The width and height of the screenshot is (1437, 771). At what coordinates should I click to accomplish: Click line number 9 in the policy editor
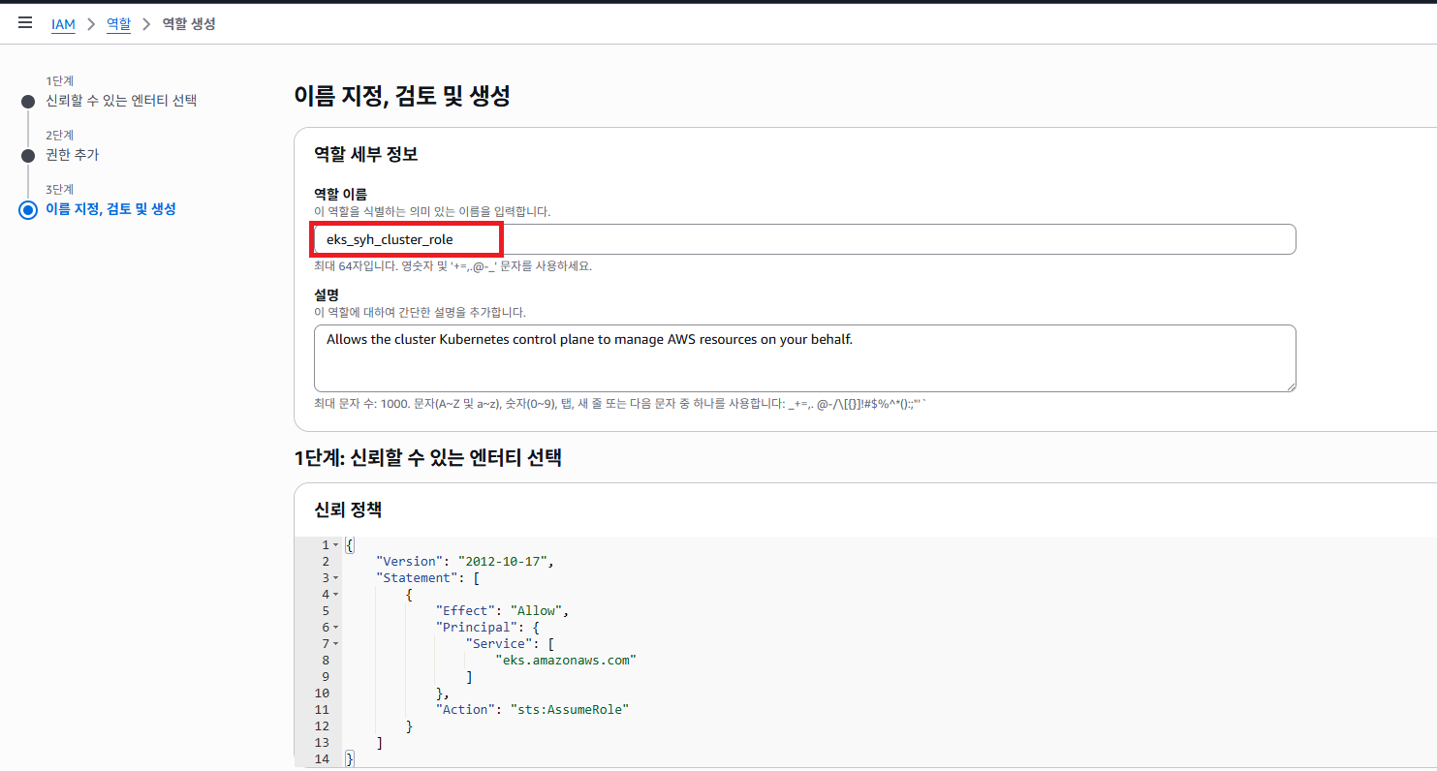click(x=326, y=677)
